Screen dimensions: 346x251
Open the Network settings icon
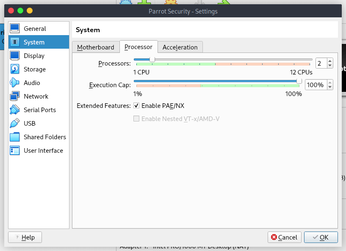tap(15, 97)
